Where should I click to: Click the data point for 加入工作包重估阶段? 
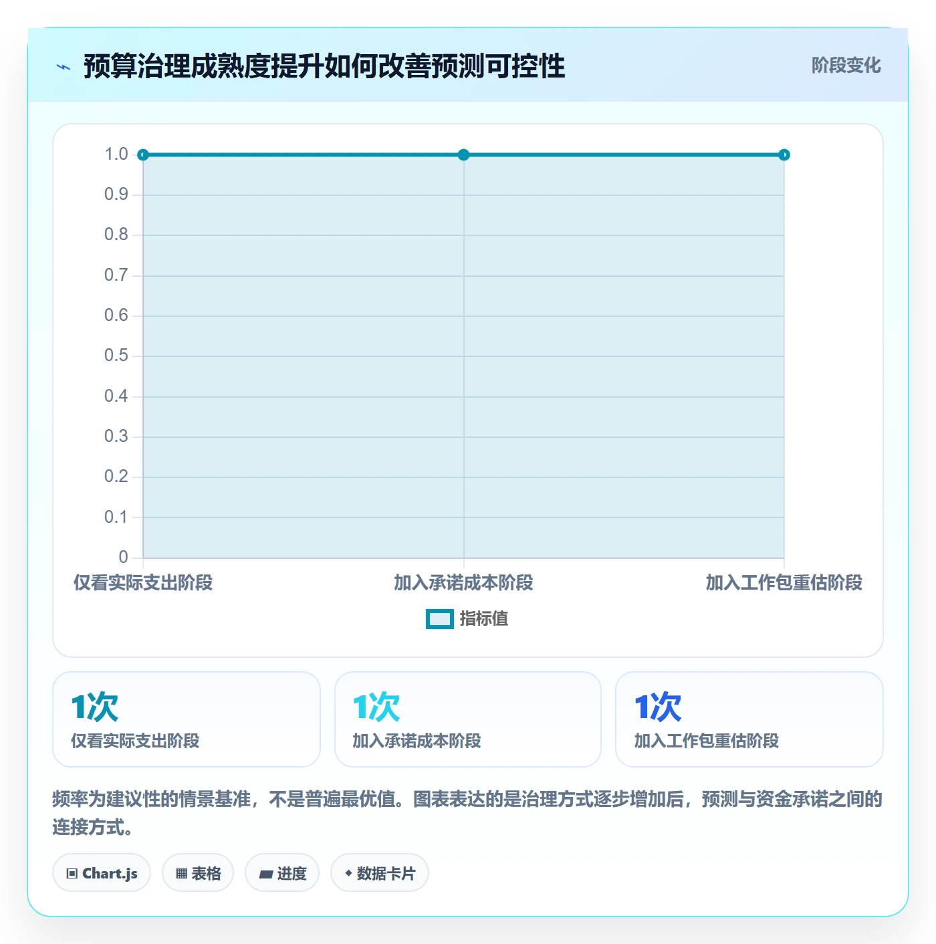(784, 155)
